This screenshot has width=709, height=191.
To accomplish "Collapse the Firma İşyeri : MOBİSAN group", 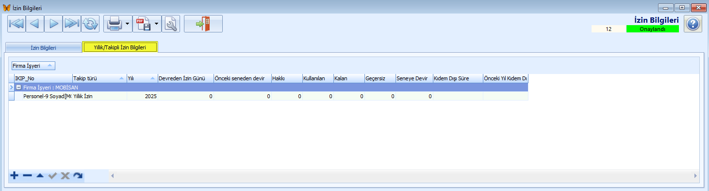I will (18, 88).
